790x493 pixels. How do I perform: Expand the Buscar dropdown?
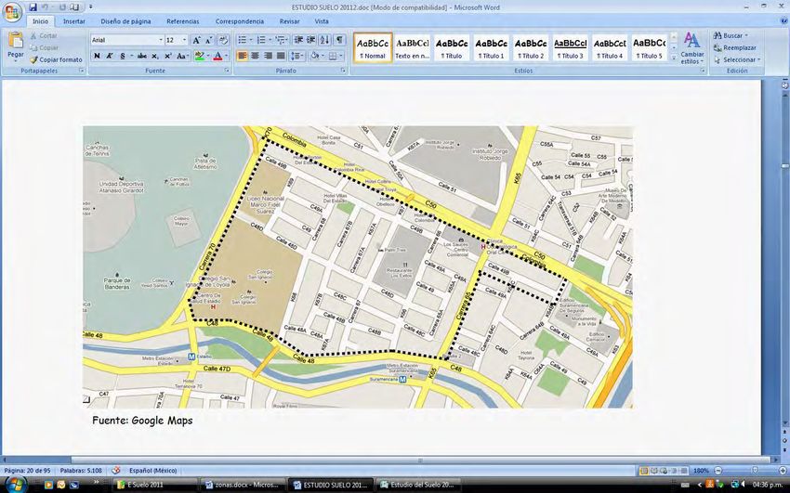click(746, 35)
